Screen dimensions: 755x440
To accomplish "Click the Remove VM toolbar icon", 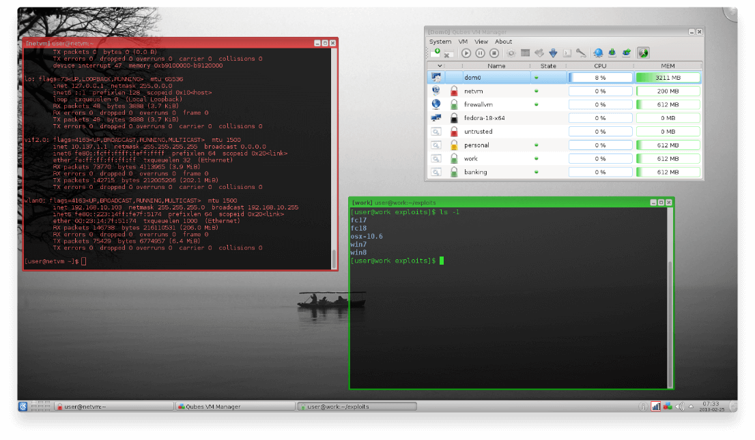I will coord(448,53).
